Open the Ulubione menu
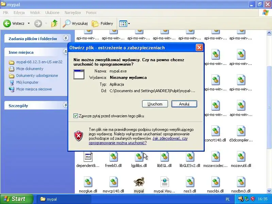Viewport: 272px width, 204px height. pos(52,13)
